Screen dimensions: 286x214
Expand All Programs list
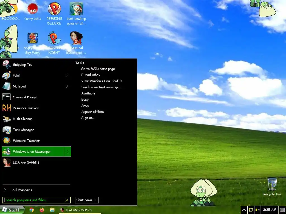tap(36, 190)
